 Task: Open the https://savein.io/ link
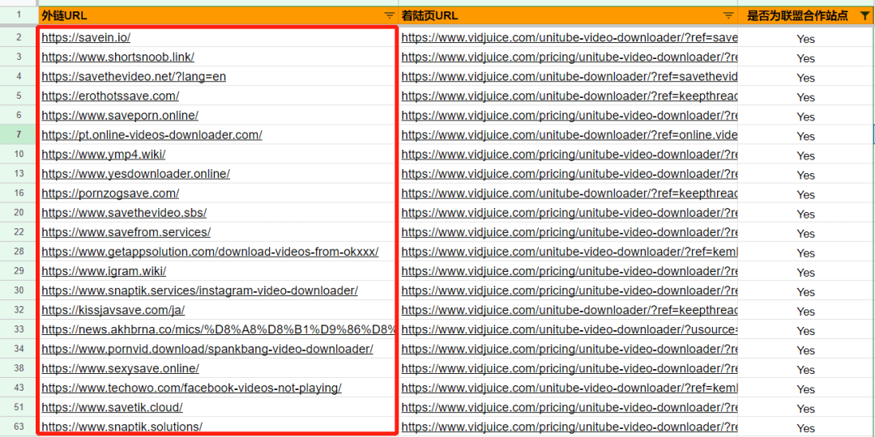point(86,38)
